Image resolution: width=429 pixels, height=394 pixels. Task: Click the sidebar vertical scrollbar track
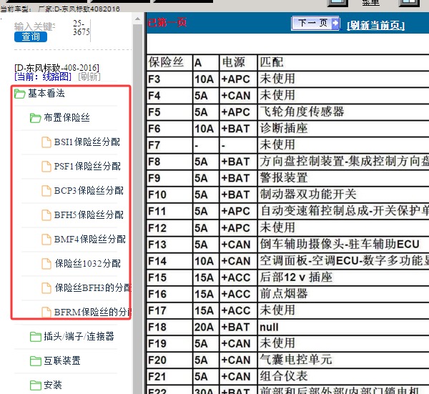pyautogui.click(x=137, y=208)
